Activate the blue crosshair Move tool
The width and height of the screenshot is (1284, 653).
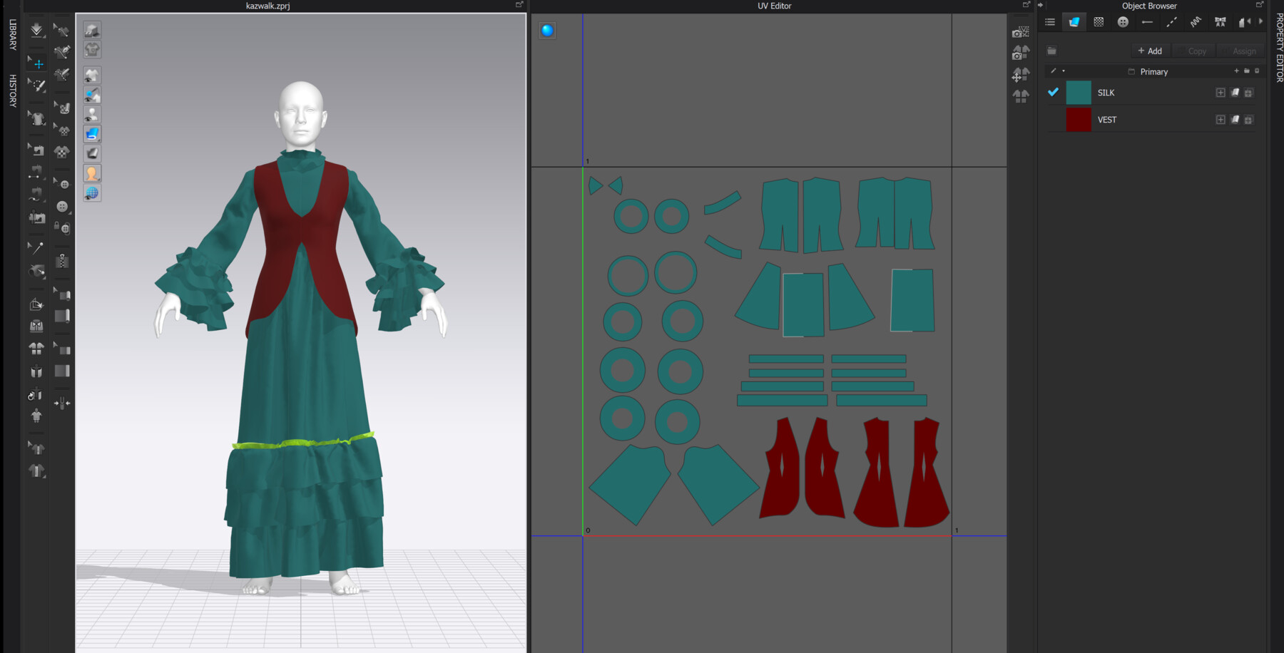[37, 63]
